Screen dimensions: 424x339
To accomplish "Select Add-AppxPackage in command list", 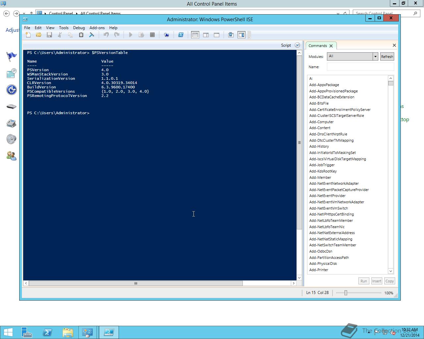I will pyautogui.click(x=324, y=85).
